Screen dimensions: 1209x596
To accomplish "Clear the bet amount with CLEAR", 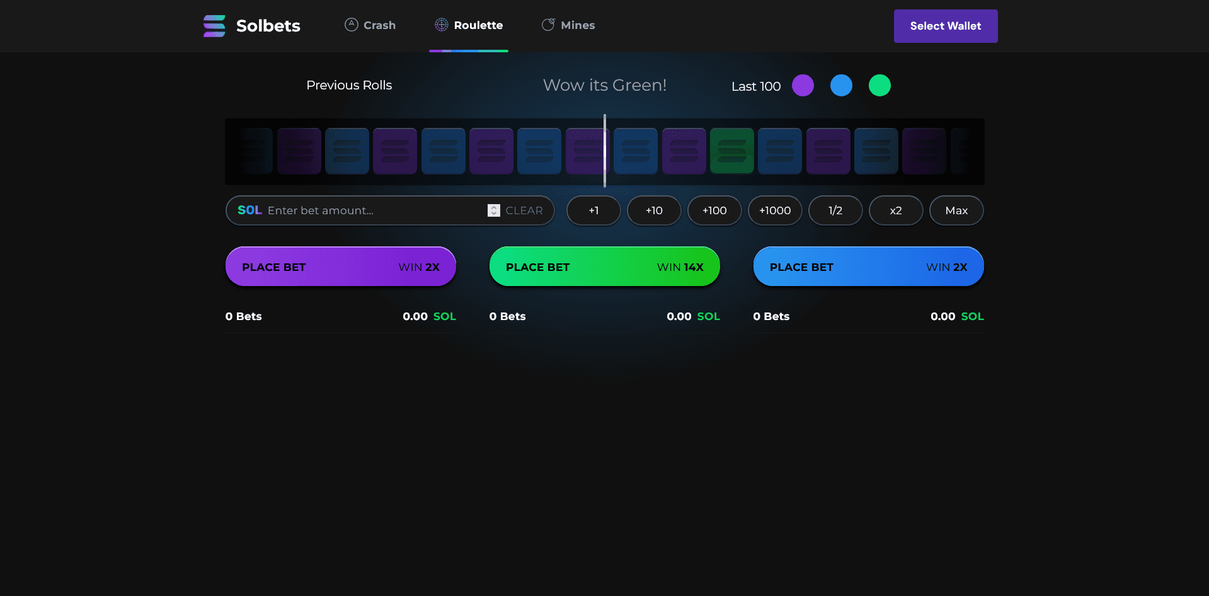I will [524, 210].
